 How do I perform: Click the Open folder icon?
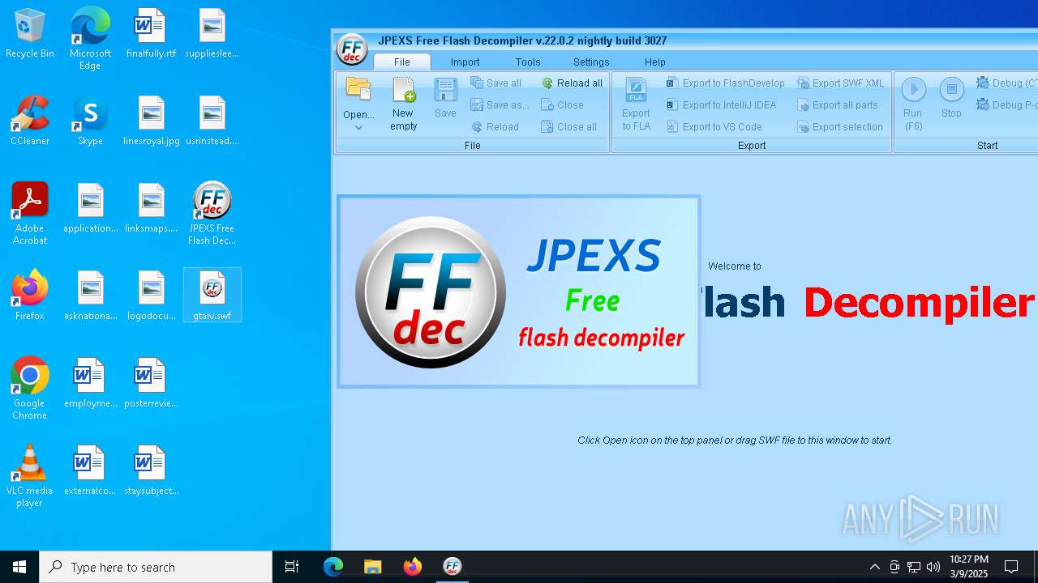(x=358, y=91)
